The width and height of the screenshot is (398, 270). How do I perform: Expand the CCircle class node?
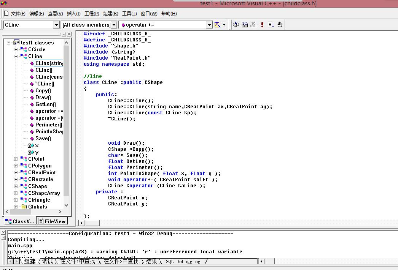[x=16, y=49]
